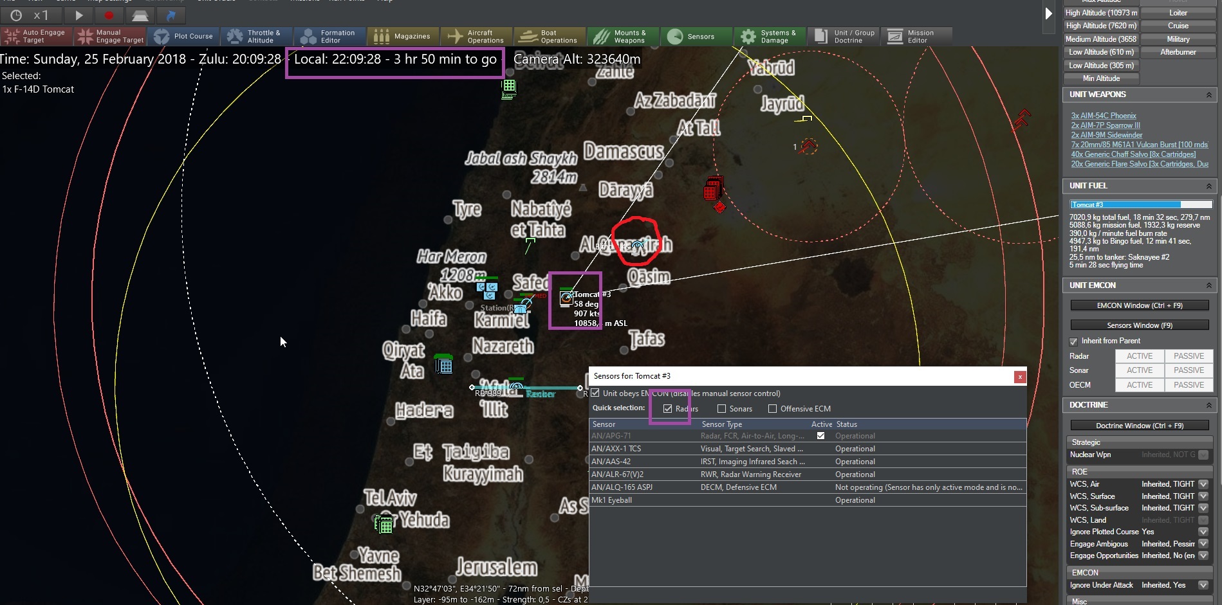
Task: Open the Sensors toolbar button
Action: pos(697,37)
